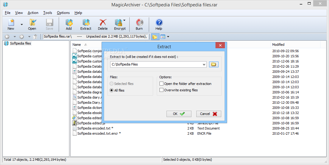Click modified date 2009-08-25 10:44
This screenshot has height=165, width=329.
(x=285, y=128)
